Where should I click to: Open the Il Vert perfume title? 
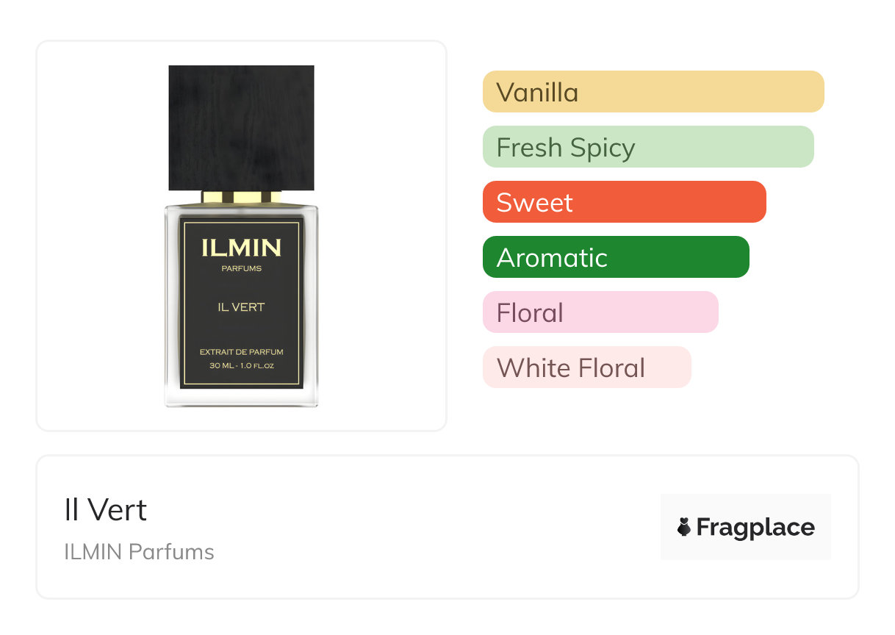click(x=106, y=510)
